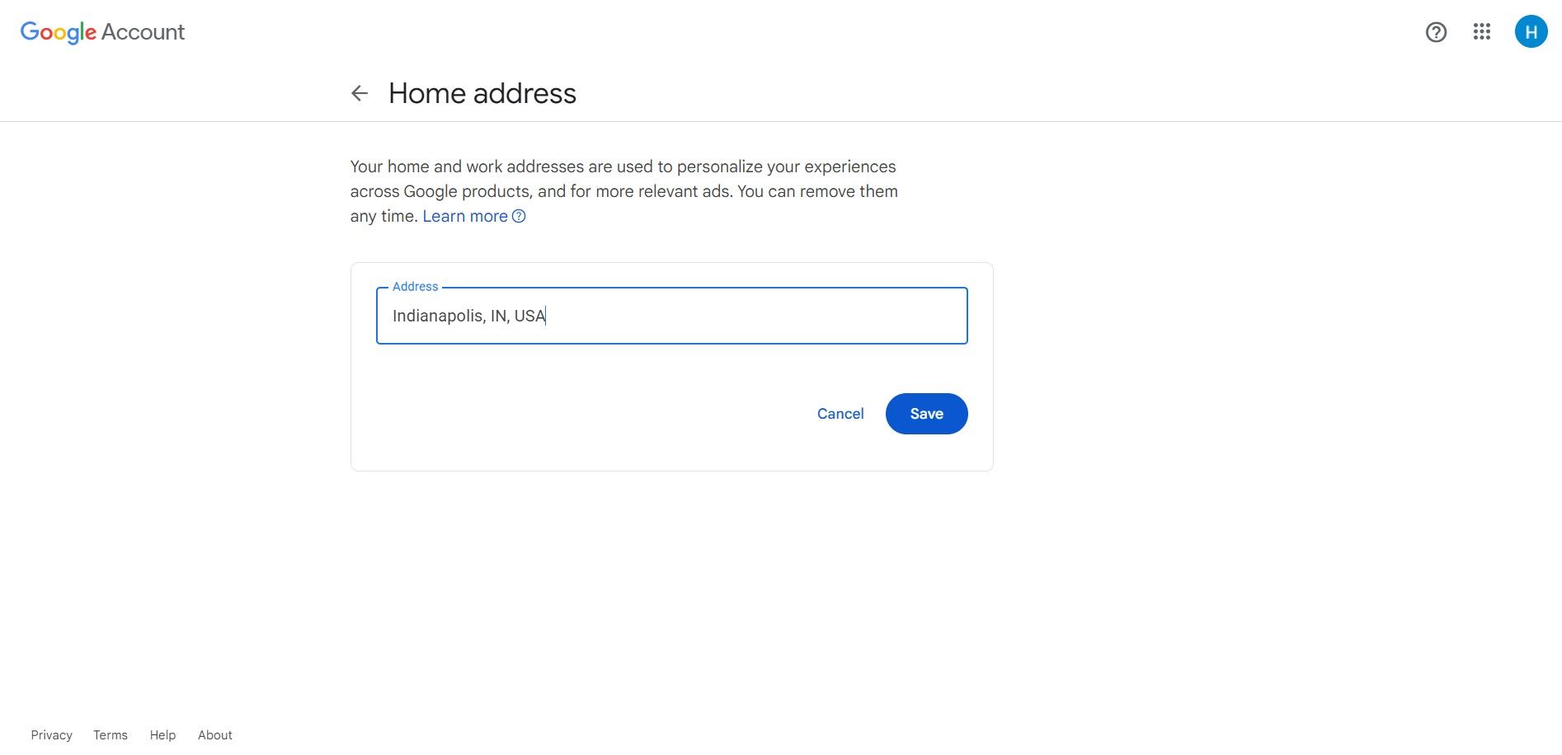Viewport: 1562px width, 755px height.
Task: Click the colorful Google wordmark
Action: coord(58,32)
